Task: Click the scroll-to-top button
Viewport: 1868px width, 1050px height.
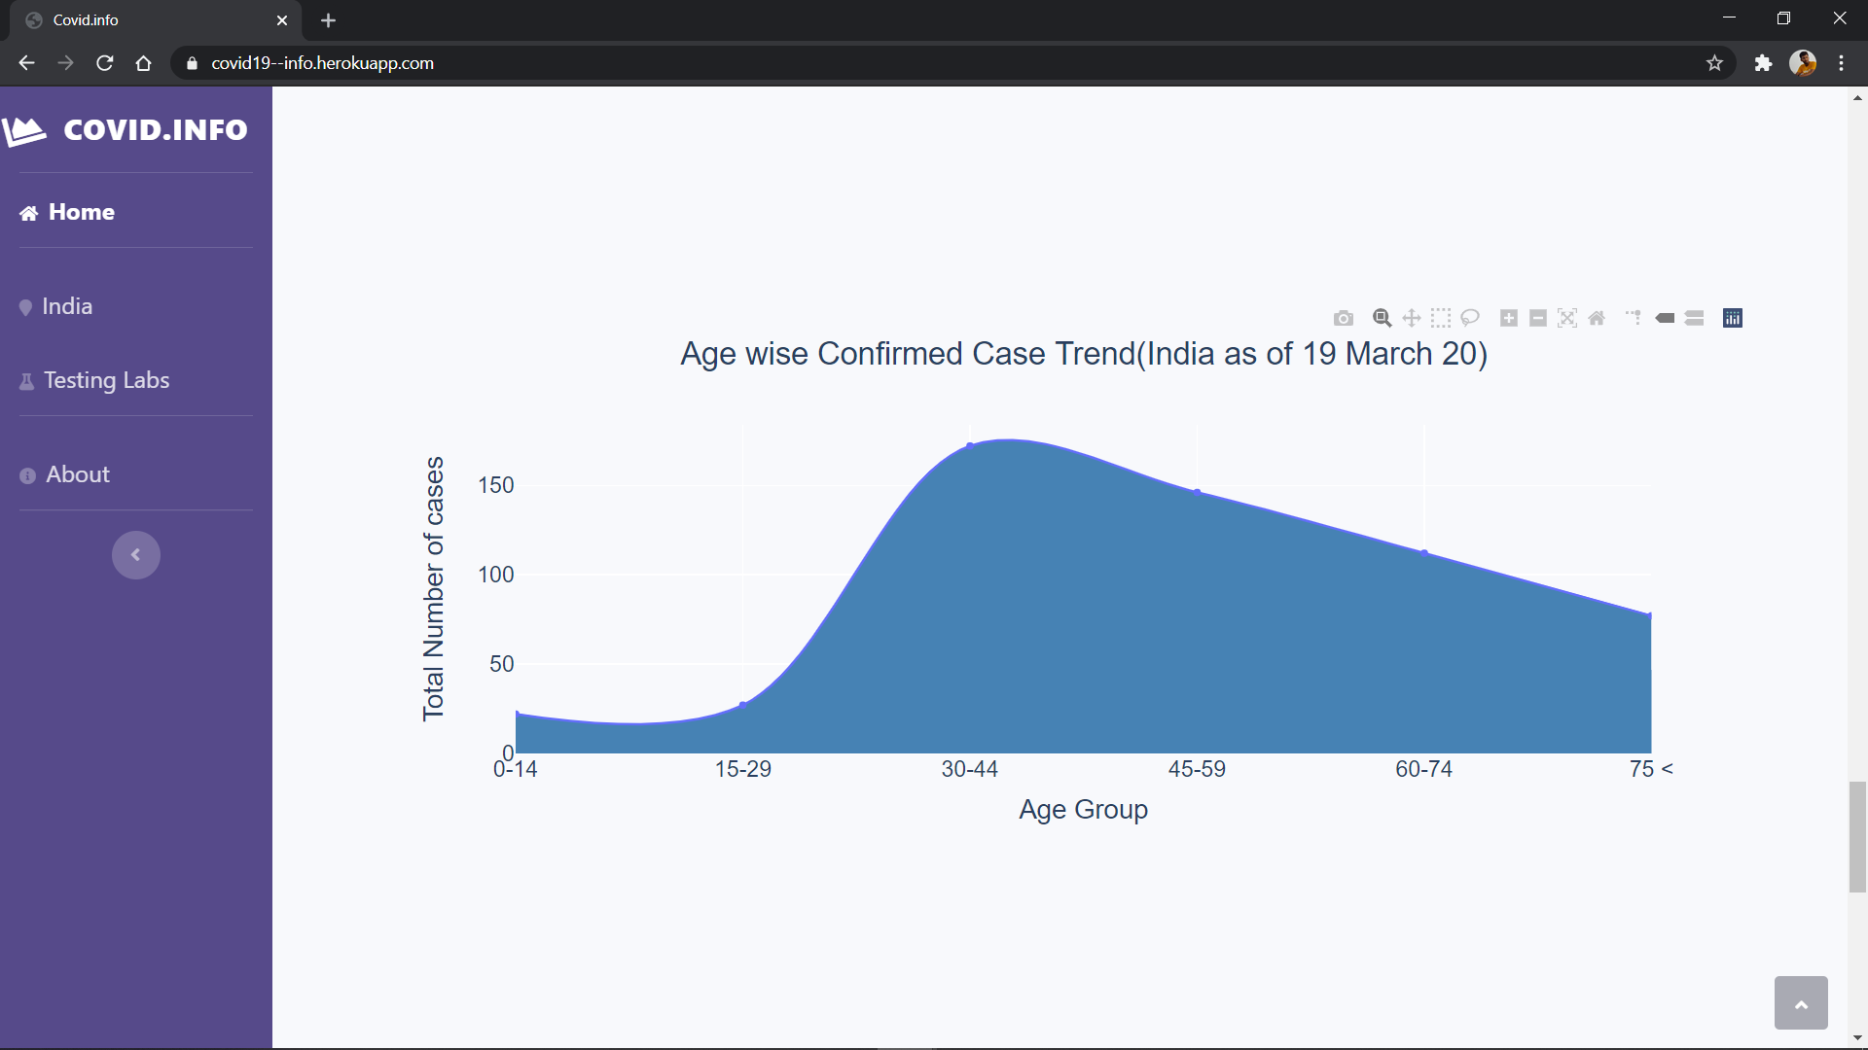Action: 1801,1002
